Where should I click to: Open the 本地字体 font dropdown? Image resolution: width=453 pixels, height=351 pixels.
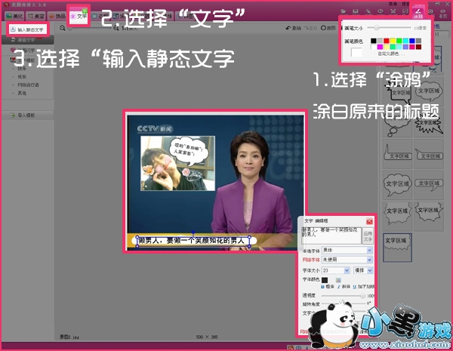point(347,250)
